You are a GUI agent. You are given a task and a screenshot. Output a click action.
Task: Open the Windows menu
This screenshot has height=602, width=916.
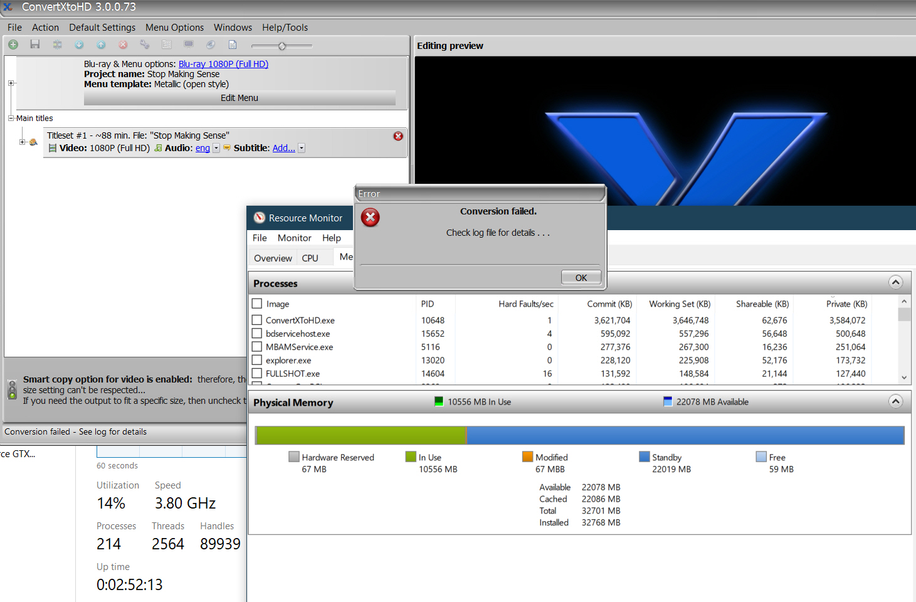[x=233, y=28]
